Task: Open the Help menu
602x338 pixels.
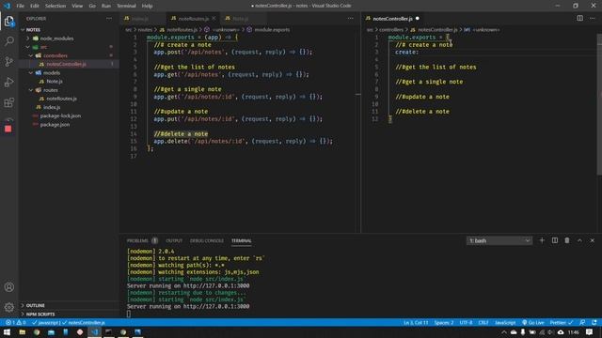Action: coord(147,6)
